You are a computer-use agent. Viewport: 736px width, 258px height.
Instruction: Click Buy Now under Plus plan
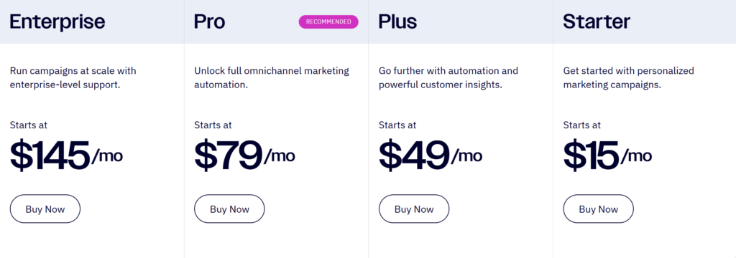tap(414, 209)
